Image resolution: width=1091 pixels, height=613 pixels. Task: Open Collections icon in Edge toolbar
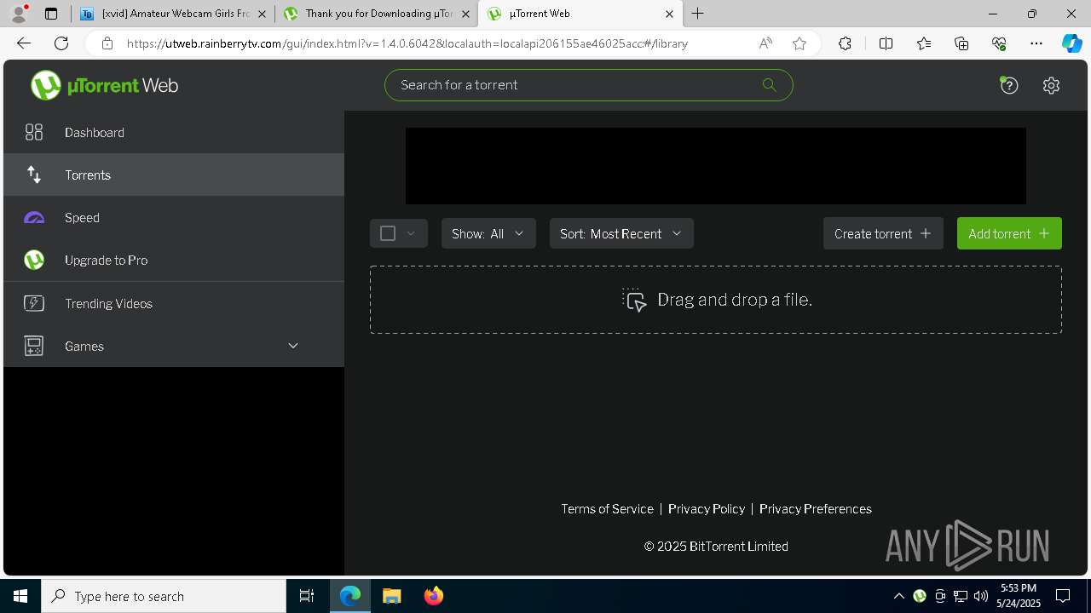[x=961, y=43]
